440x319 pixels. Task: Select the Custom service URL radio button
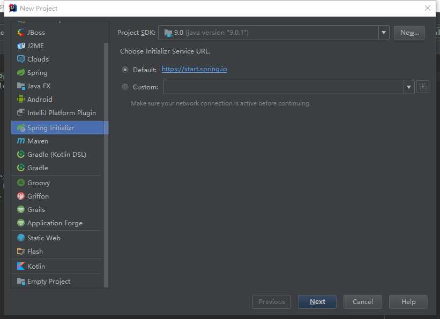tap(125, 87)
